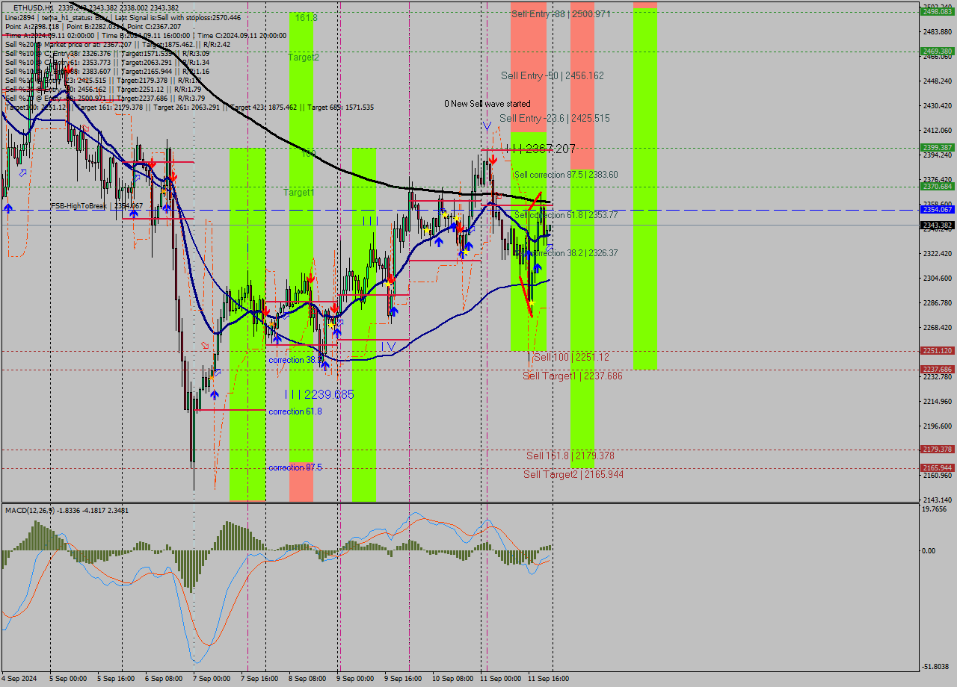Click the 'Point A:2398.118' info text
957x687 pixels.
pos(32,26)
